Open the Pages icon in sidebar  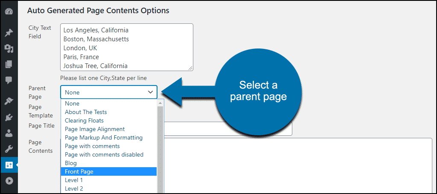click(9, 65)
